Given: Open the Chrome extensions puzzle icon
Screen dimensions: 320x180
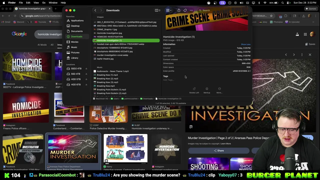Looking at the screenshot, I should [286, 16].
